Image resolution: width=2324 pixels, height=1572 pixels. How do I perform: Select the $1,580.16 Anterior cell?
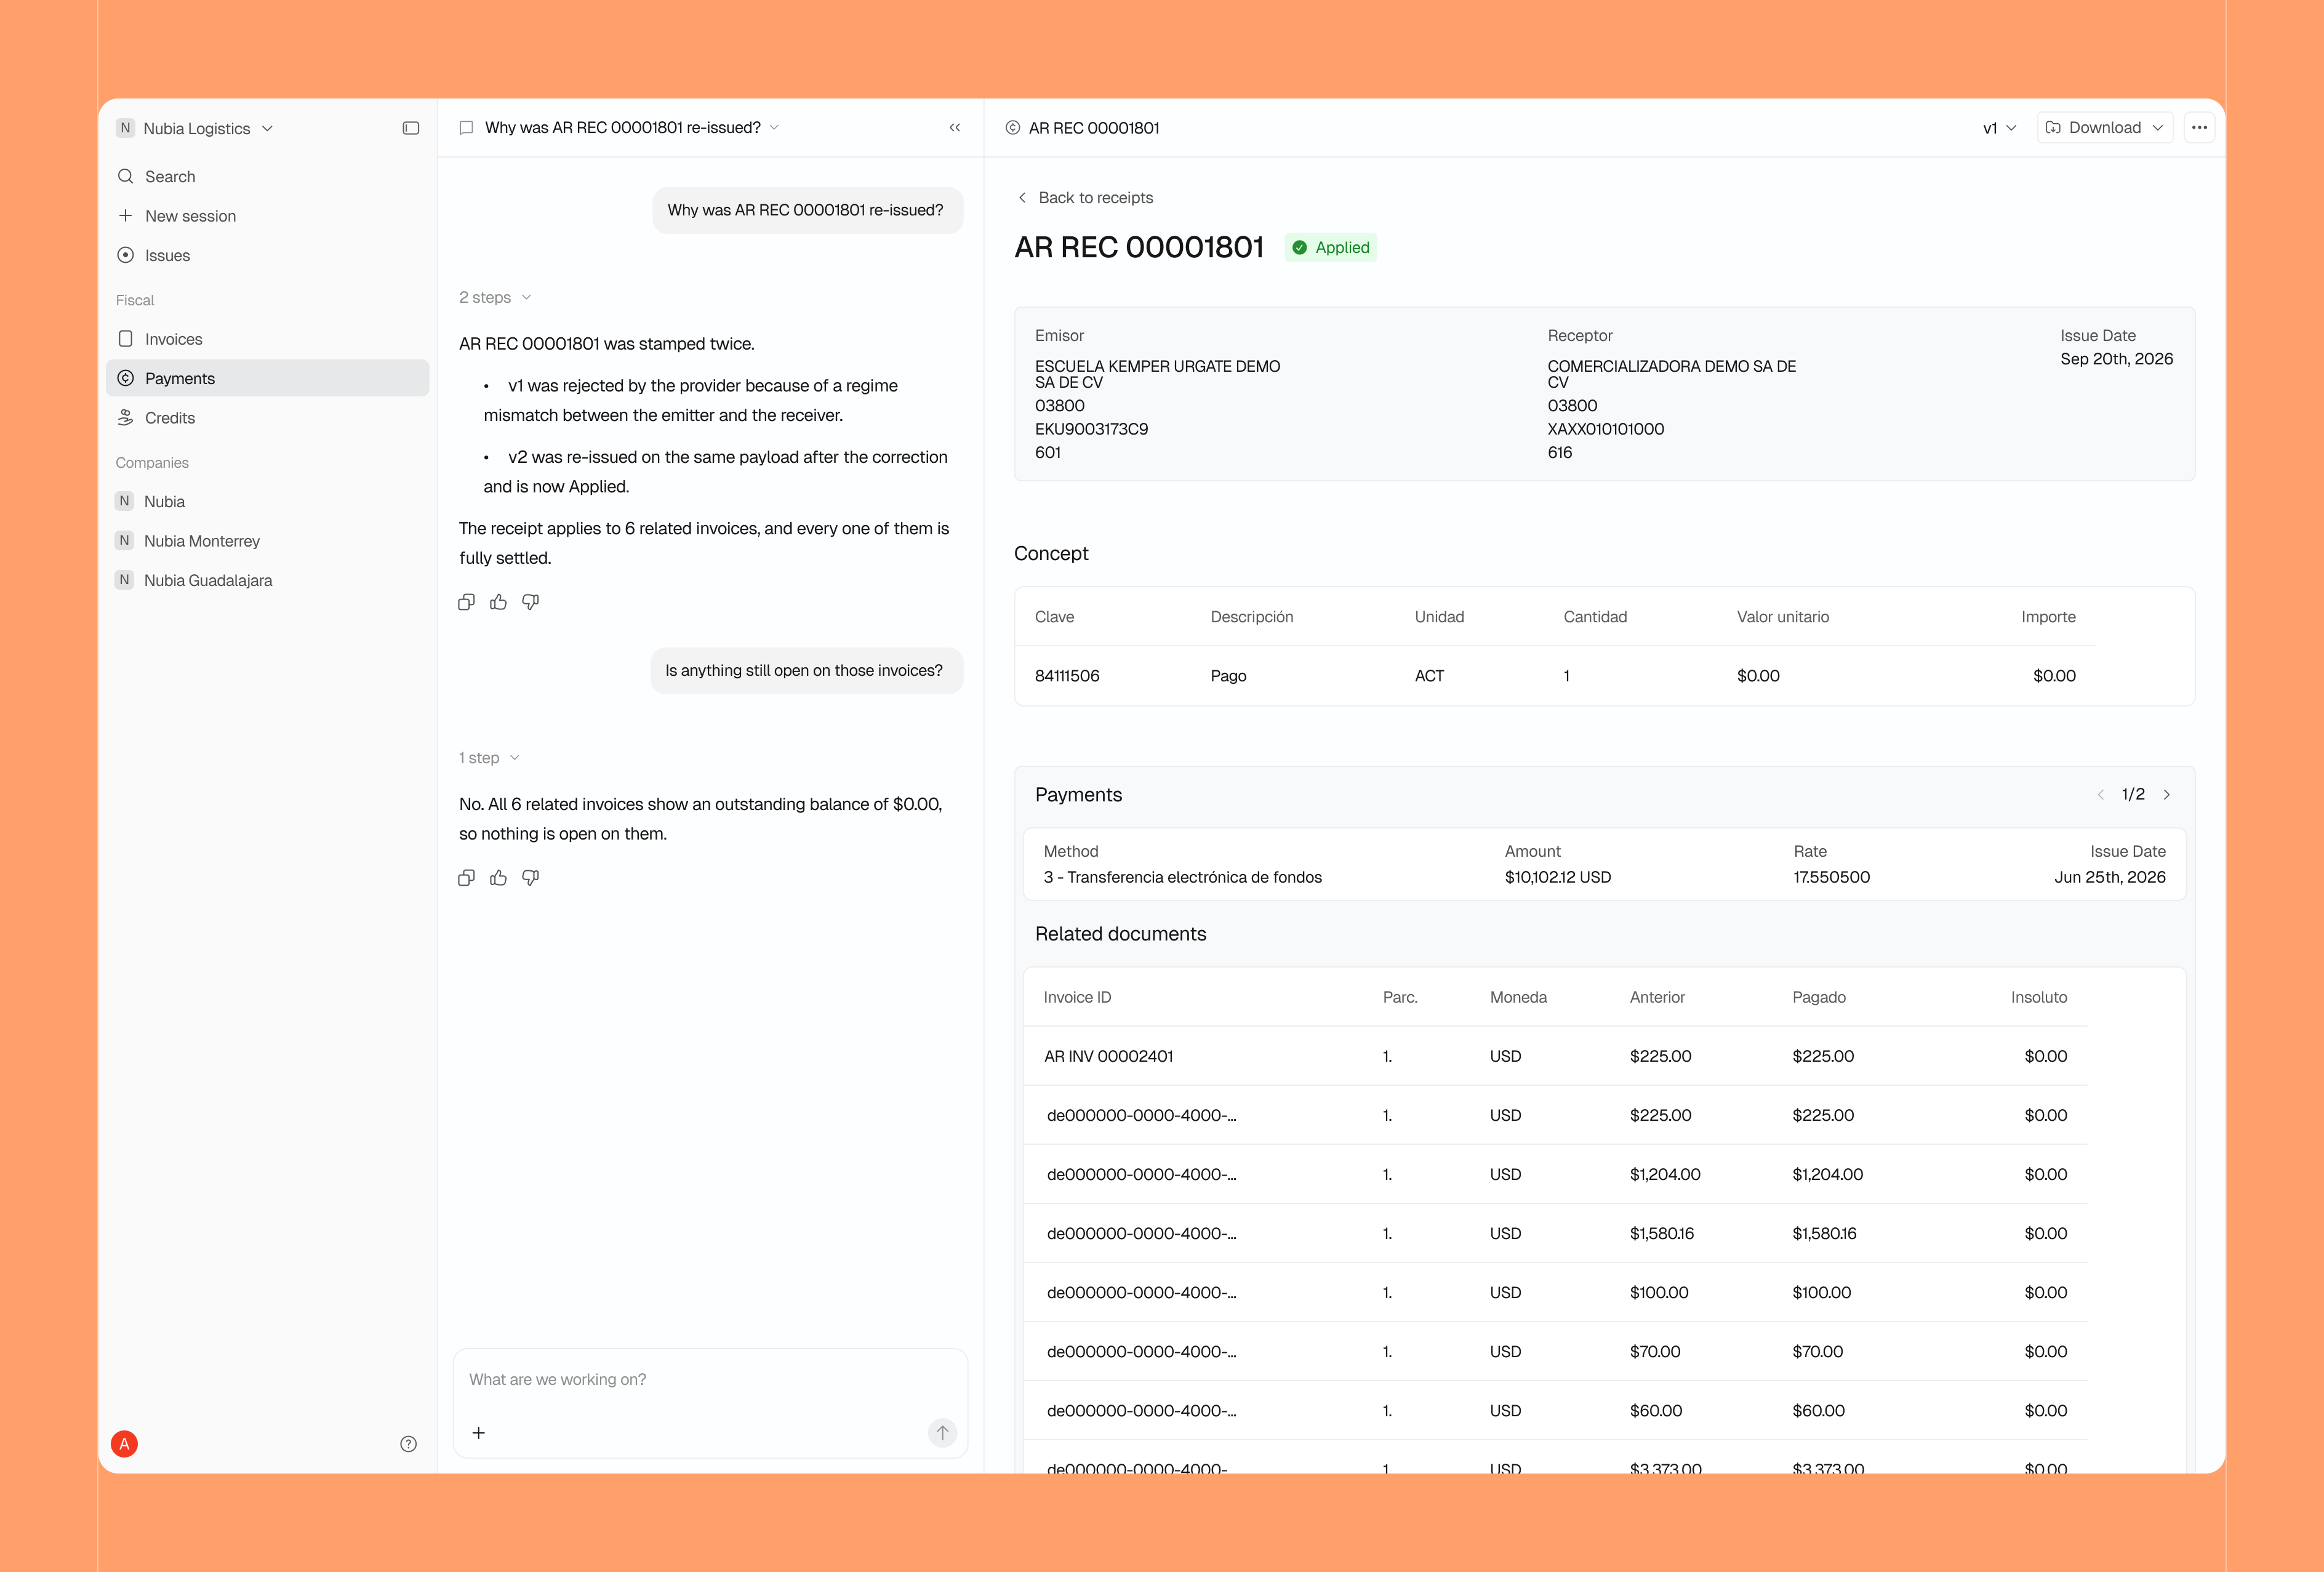[x=1661, y=1233]
